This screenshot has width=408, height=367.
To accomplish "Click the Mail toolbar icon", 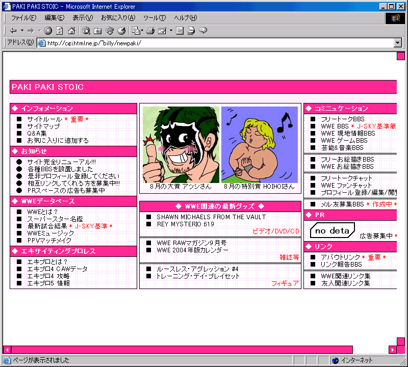I will point(136,31).
